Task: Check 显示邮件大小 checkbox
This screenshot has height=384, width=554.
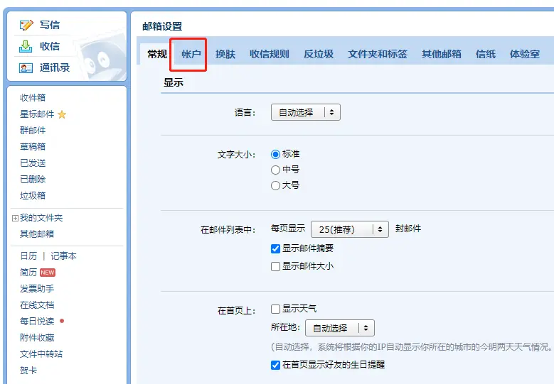Action: coord(276,266)
